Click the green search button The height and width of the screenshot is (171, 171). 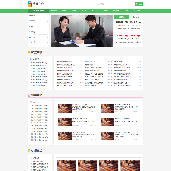[x=139, y=4]
